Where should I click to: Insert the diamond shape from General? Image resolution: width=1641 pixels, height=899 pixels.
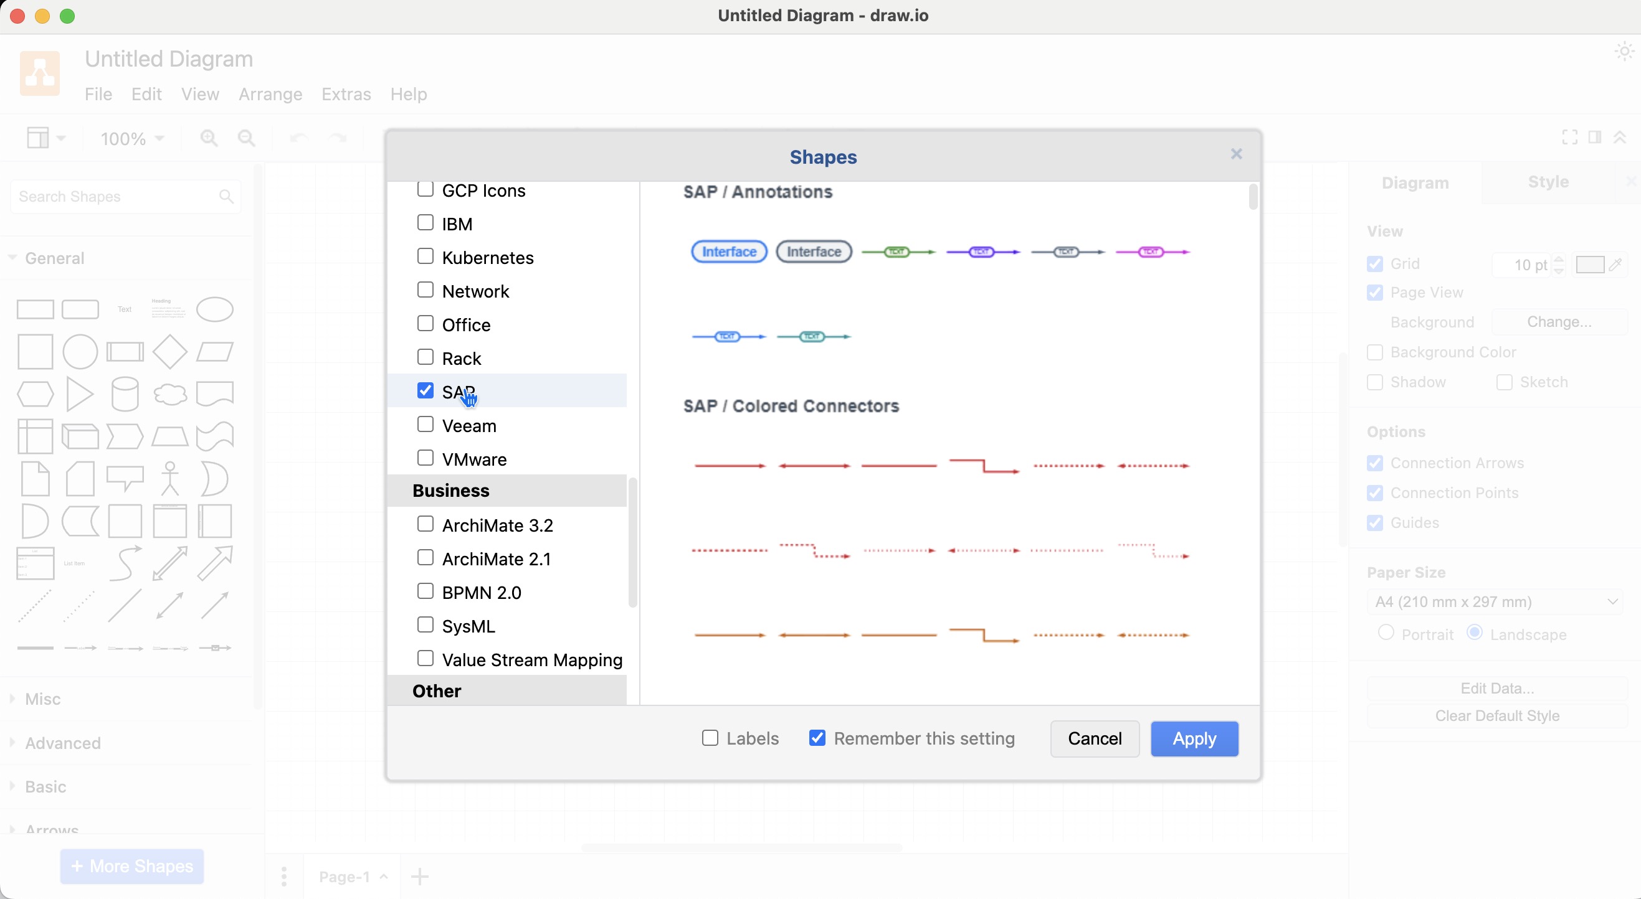tap(170, 352)
